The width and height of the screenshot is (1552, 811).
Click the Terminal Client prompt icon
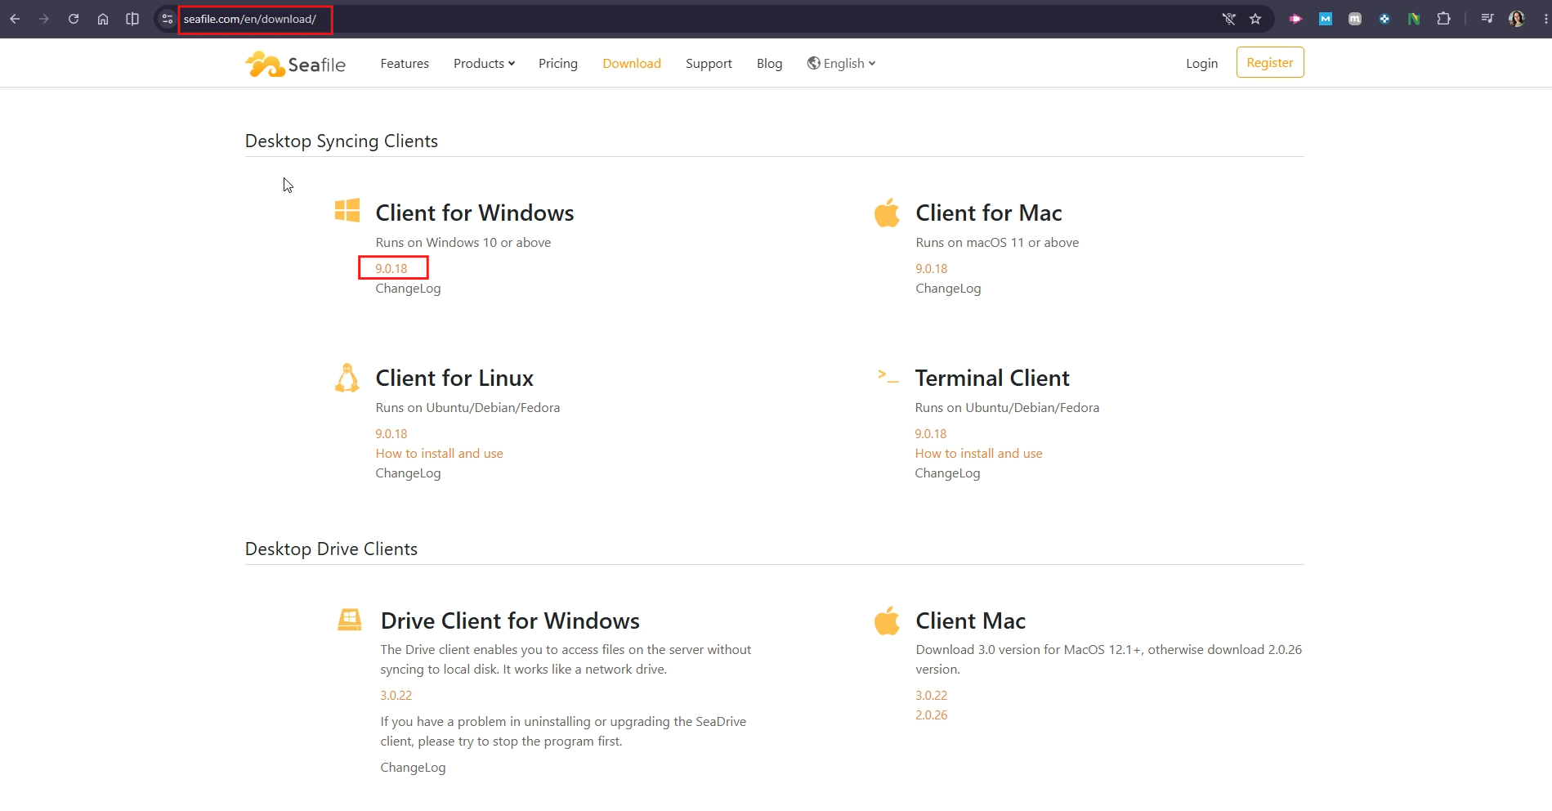pos(888,376)
